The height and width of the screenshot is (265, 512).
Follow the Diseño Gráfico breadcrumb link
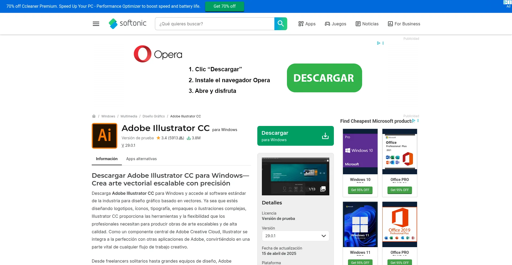pos(154,116)
